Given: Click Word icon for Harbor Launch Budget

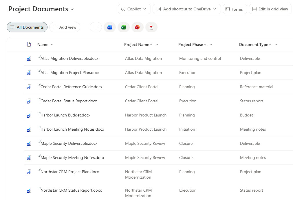Looking at the screenshot, I should coord(29,115).
